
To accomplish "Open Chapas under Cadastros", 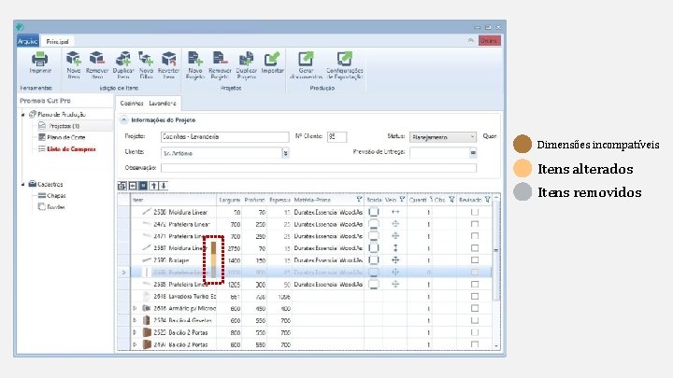I will (x=56, y=195).
